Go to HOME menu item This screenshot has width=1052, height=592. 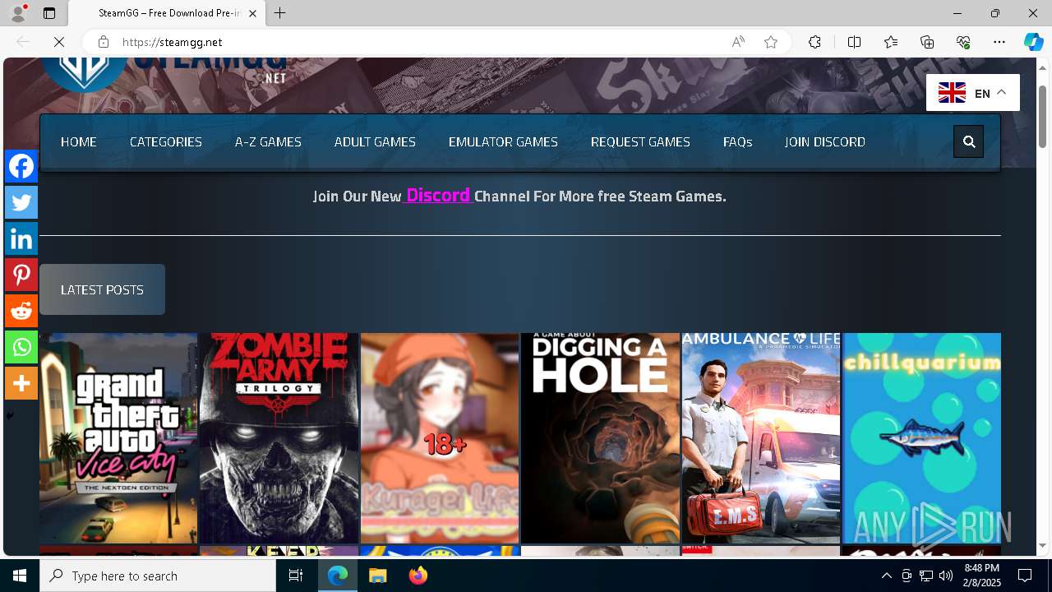79,141
